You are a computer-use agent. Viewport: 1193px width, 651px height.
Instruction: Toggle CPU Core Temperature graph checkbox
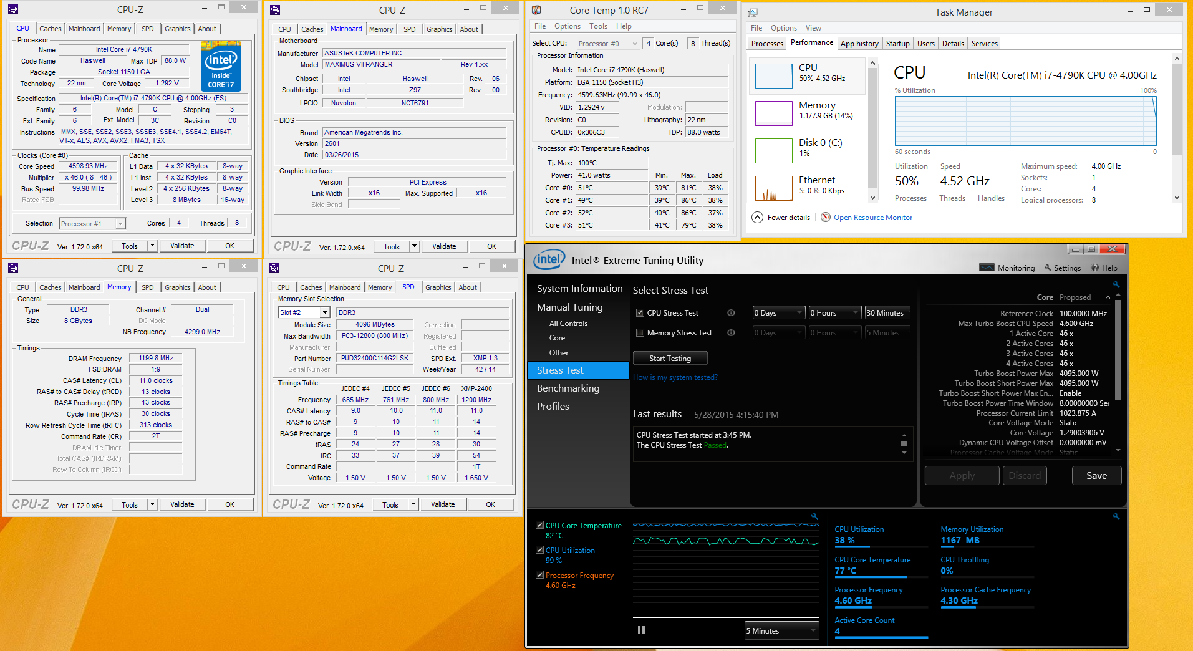(x=539, y=525)
